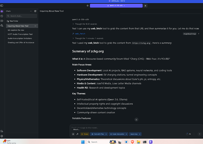The image size is (203, 144).
Task: Open the Windows Start menu
Action: coord(83,142)
